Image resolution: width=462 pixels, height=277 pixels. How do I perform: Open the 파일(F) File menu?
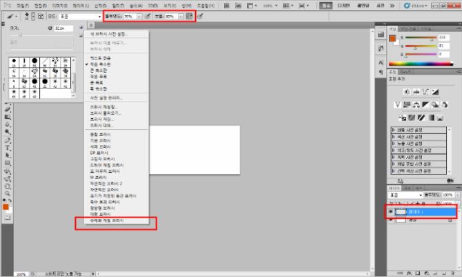(23, 6)
